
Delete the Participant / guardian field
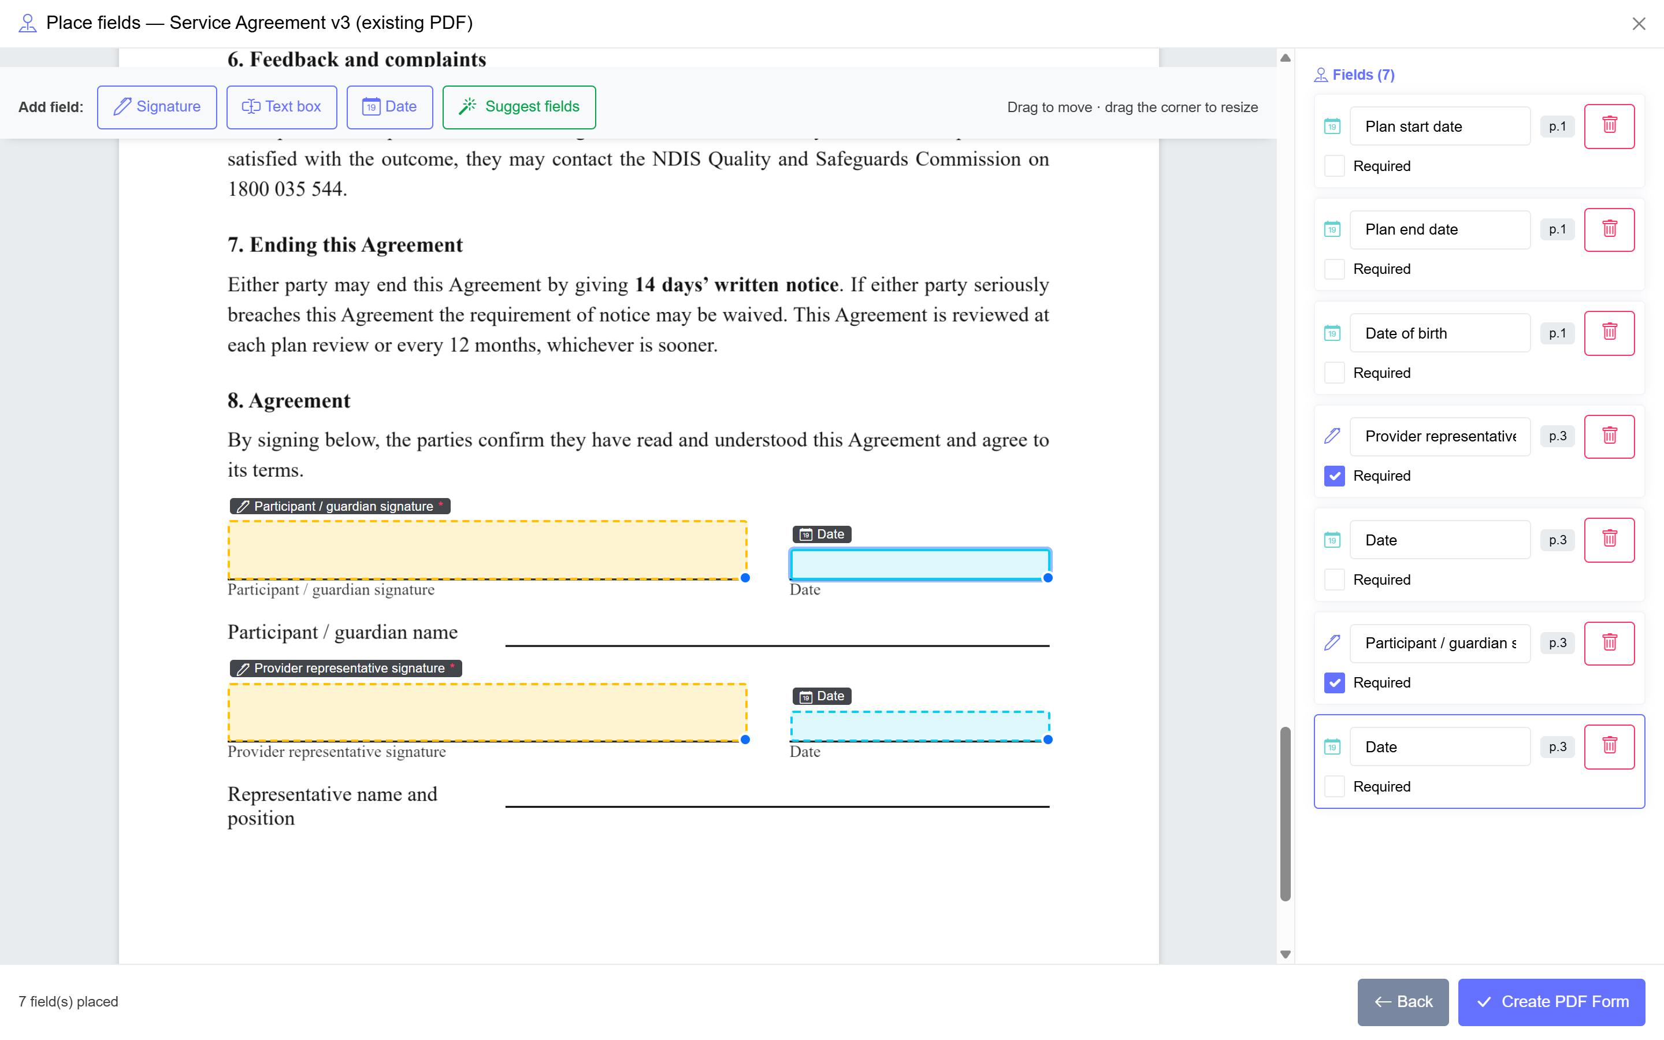coord(1609,643)
